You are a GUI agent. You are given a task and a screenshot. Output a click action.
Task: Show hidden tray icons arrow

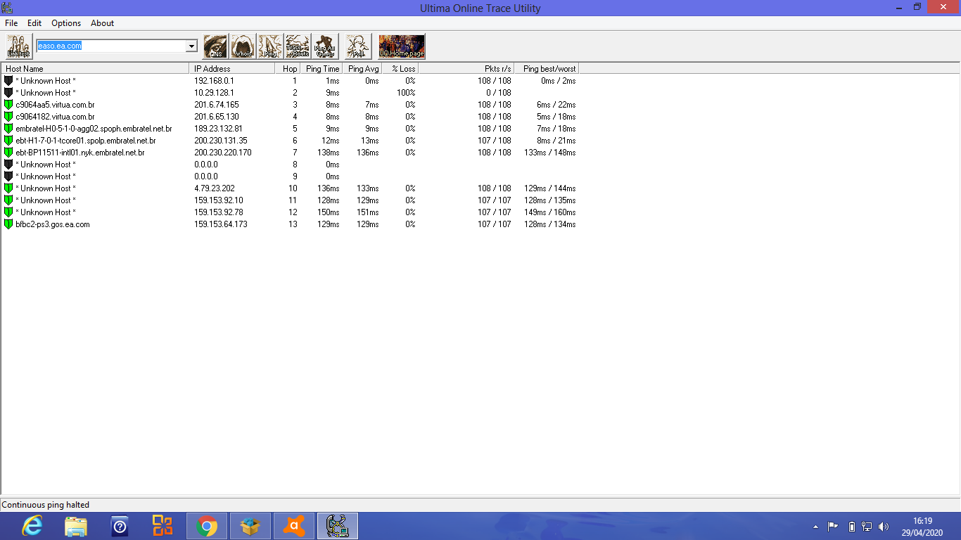point(815,526)
